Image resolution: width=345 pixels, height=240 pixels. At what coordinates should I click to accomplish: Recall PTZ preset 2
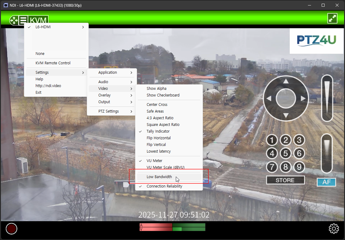click(x=285, y=140)
